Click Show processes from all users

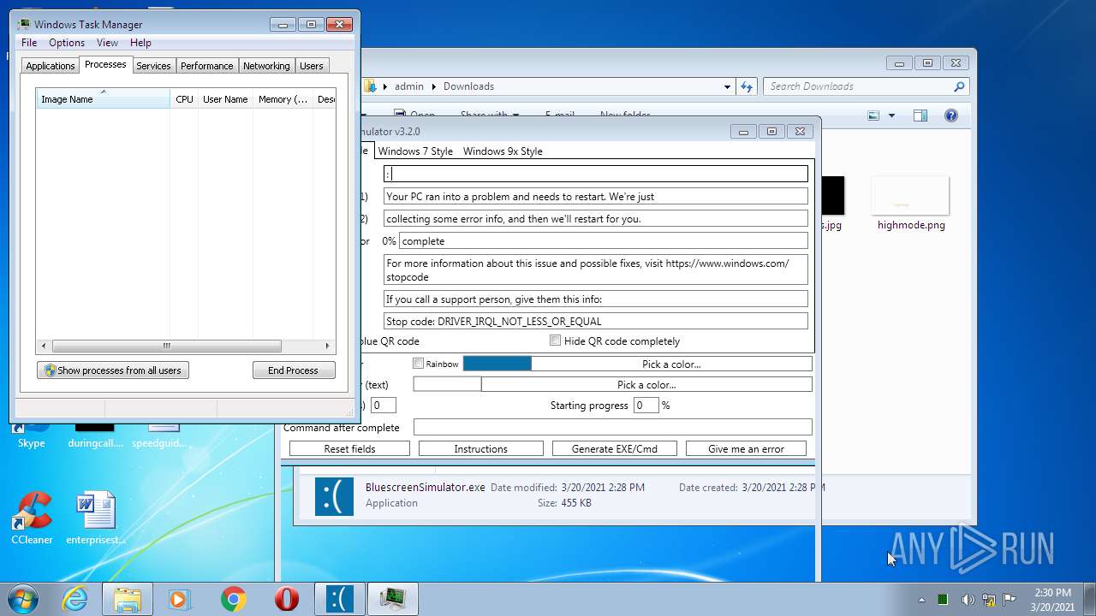coord(113,370)
